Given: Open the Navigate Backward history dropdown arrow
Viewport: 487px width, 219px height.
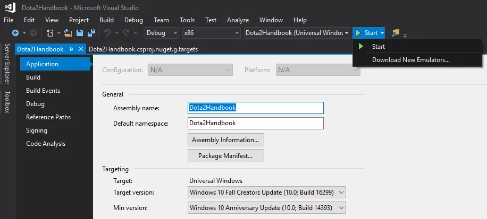Looking at the screenshot, I should [x=24, y=33].
